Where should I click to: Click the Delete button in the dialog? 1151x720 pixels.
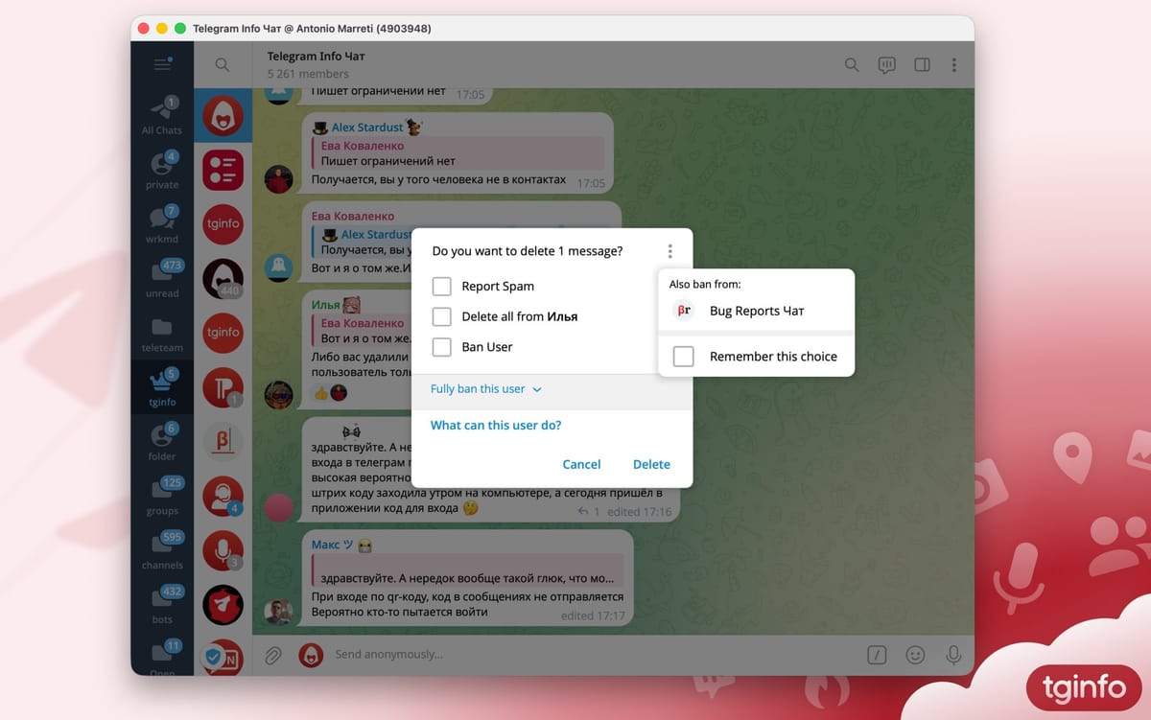point(651,464)
